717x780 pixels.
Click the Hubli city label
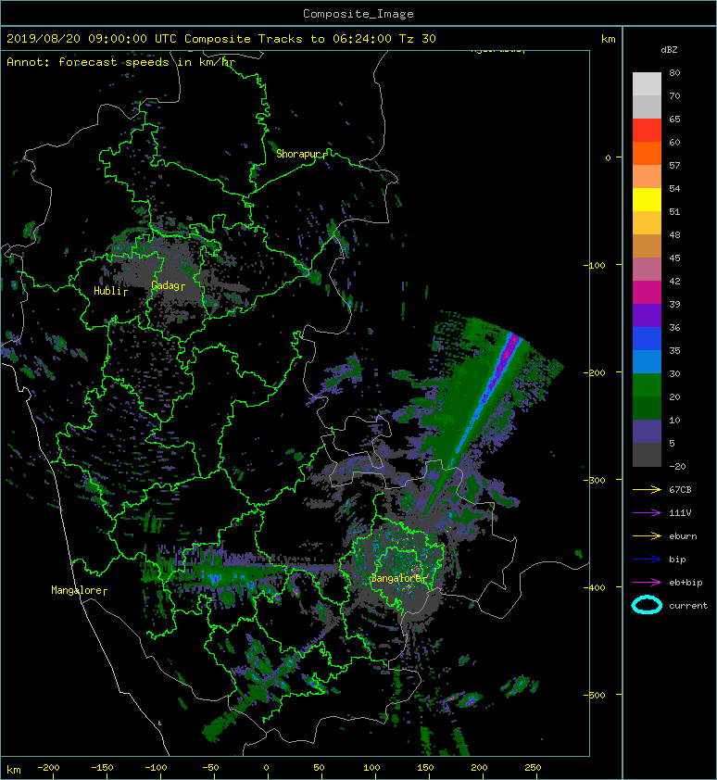[x=110, y=291]
